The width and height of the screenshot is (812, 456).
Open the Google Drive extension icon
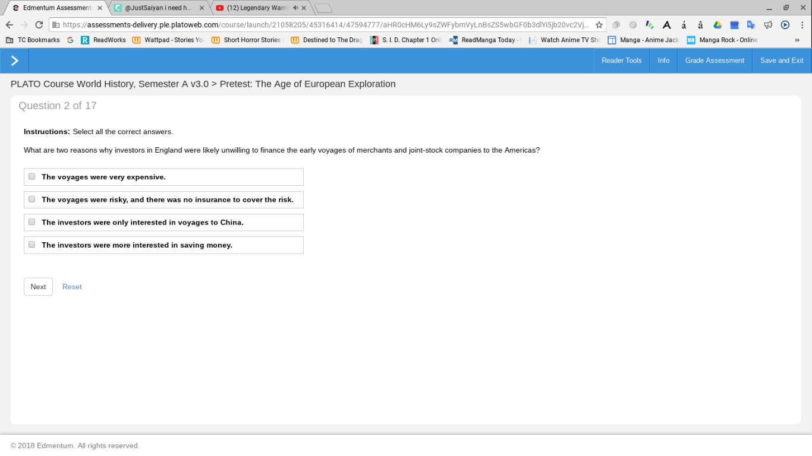[717, 25]
